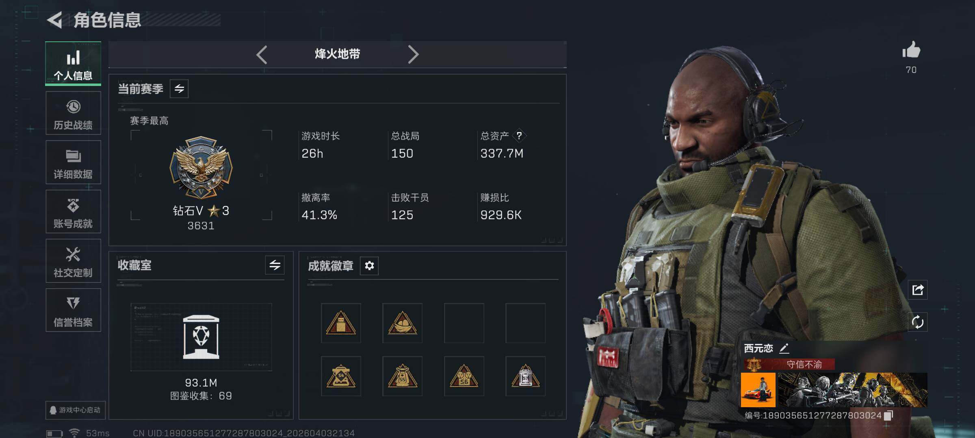The height and width of the screenshot is (438, 975).
Task: Open the 历史战绩 tab
Action: coord(73,113)
